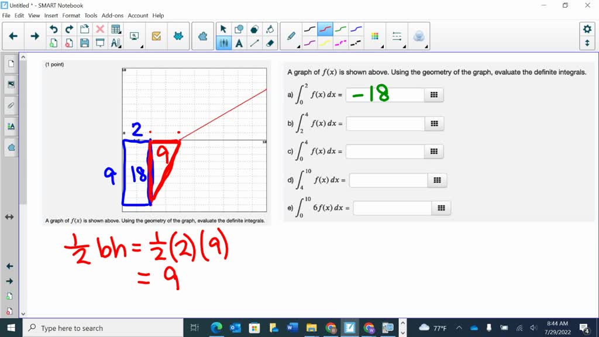
Task: Choose the Eraser tool
Action: pos(268,43)
